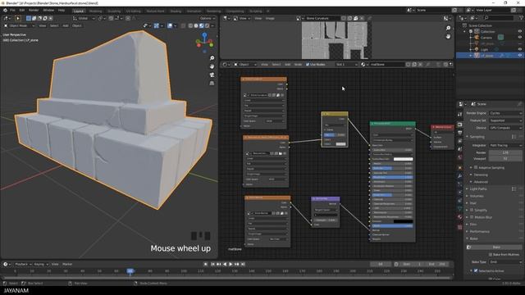Open Render Engine Cycles dropdown
This screenshot has width=525, height=295.
(505, 113)
